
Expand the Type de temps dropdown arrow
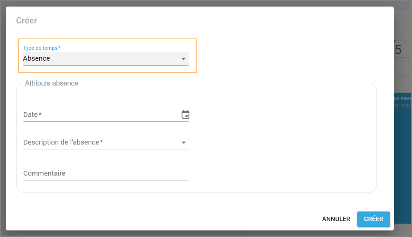click(x=183, y=59)
